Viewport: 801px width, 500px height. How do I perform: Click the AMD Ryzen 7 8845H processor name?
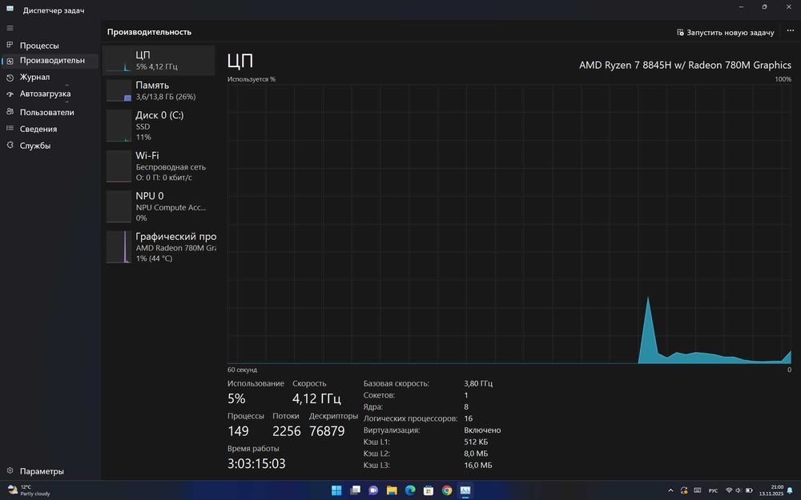(685, 66)
